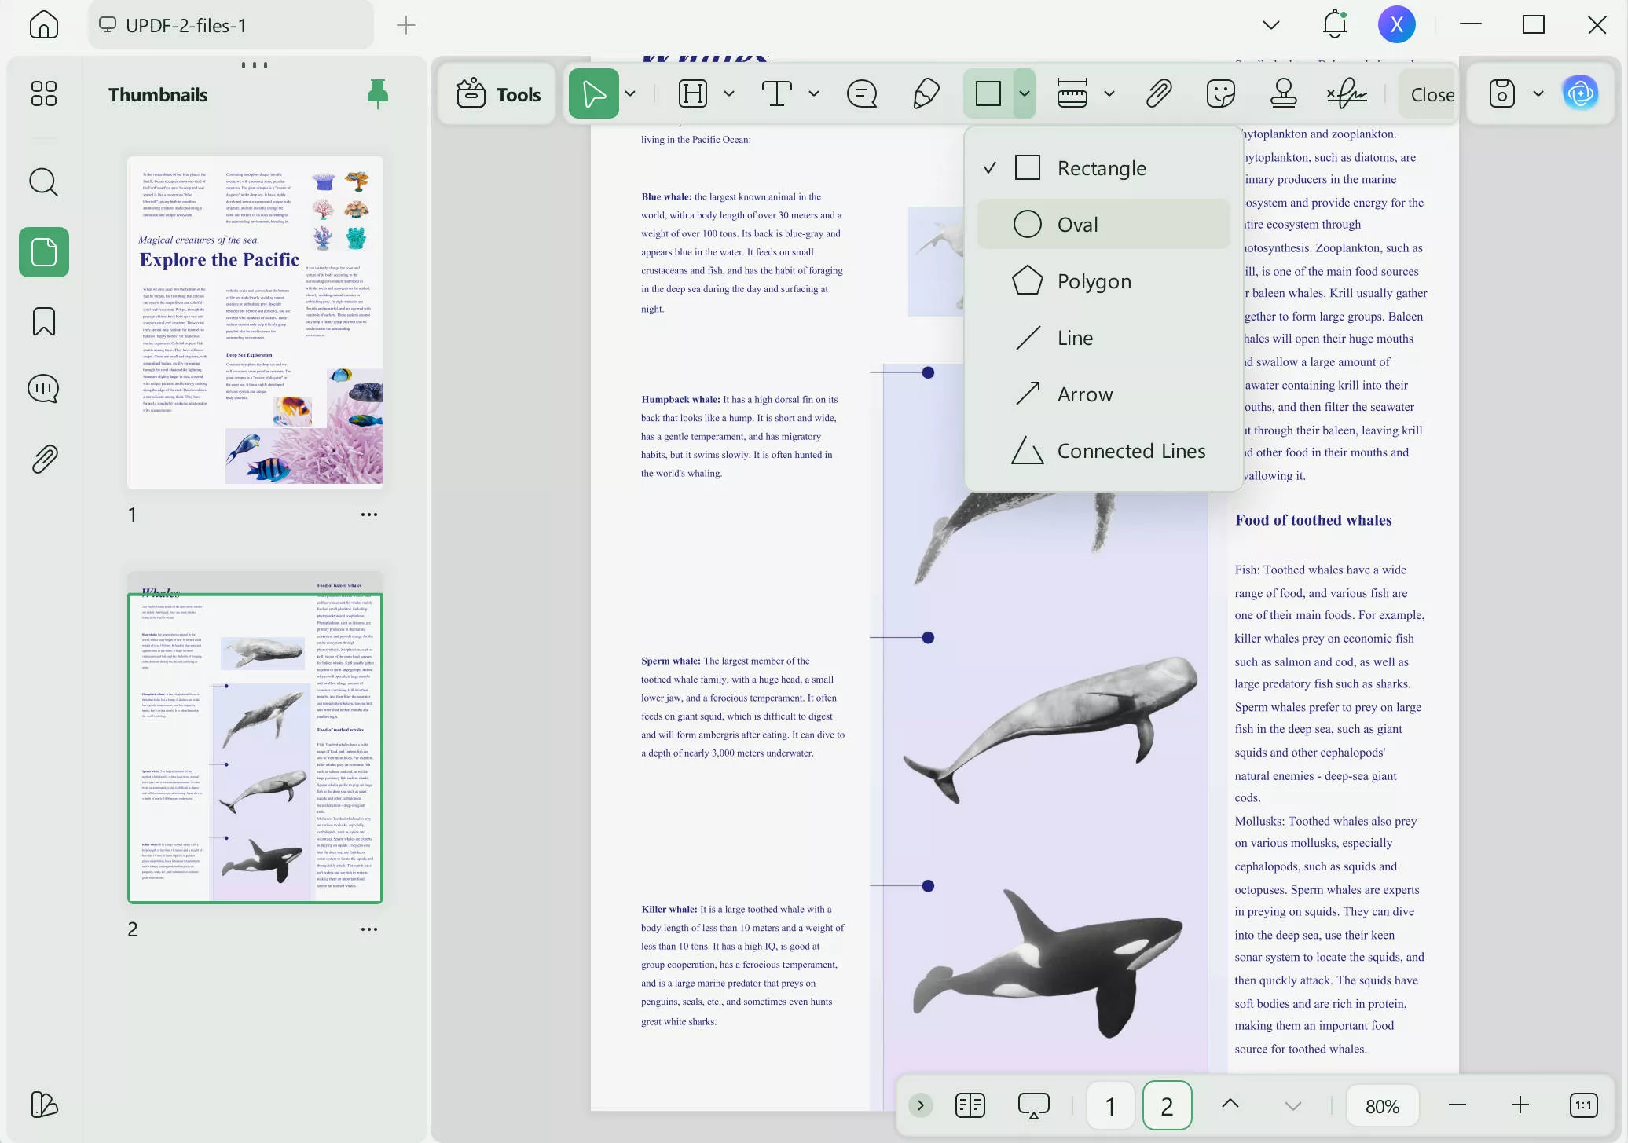Select the stamp tool

(x=1282, y=93)
